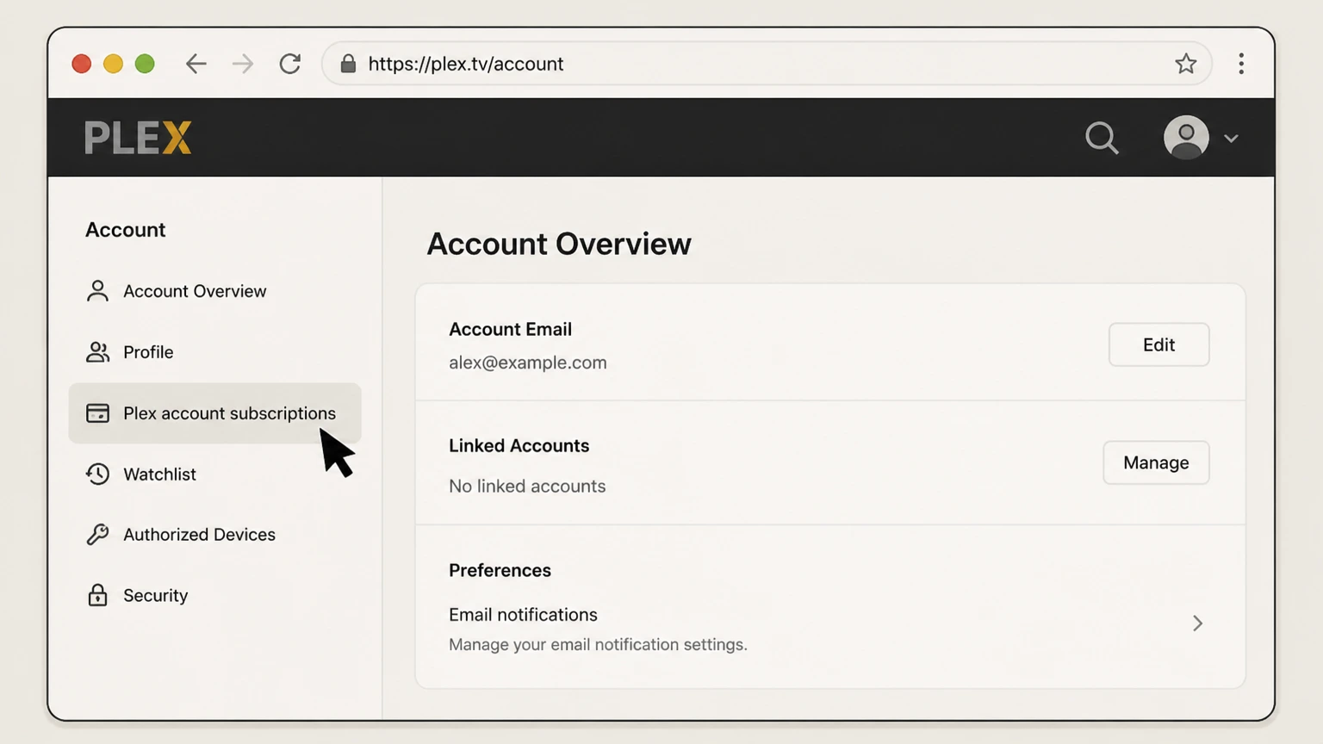This screenshot has height=744, width=1323.
Task: Maximize the window with the green button
Action: point(145,64)
